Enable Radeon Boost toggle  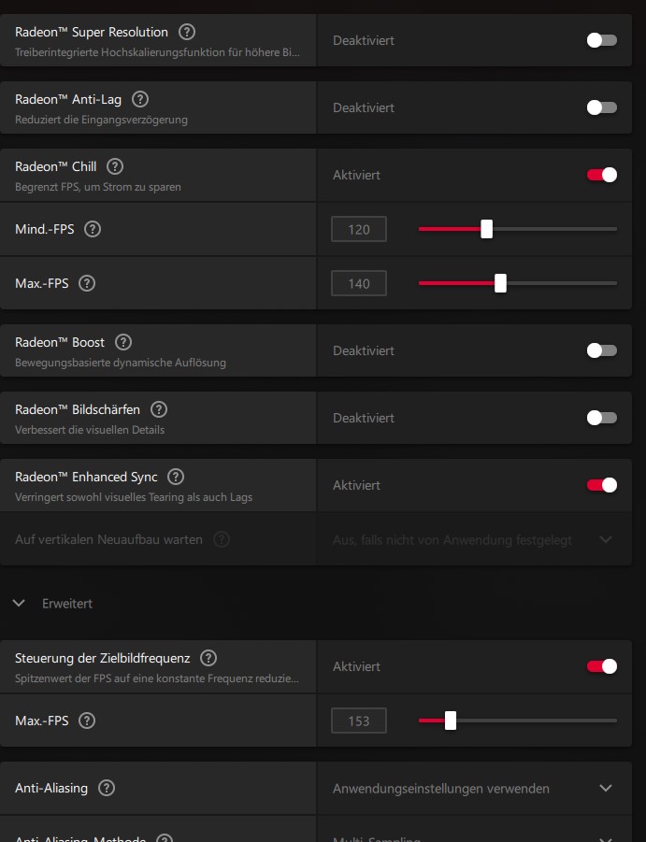(x=601, y=350)
